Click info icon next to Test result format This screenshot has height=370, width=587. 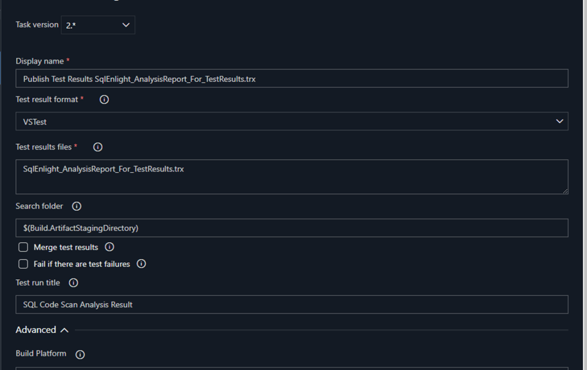pyautogui.click(x=104, y=99)
